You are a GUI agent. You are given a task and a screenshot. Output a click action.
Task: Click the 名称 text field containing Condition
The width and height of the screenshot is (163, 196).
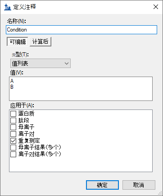[x=81, y=30]
